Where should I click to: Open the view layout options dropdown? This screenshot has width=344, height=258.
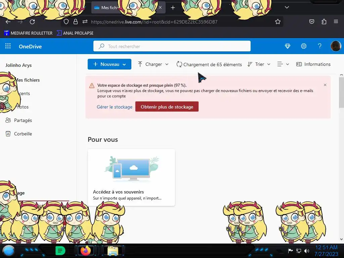click(x=283, y=64)
